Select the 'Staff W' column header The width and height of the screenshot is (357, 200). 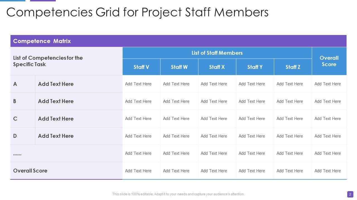click(179, 67)
